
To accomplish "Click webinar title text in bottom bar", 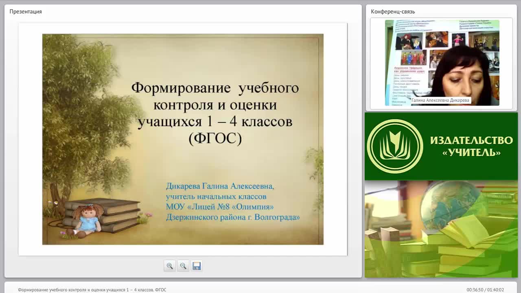I will (92, 290).
